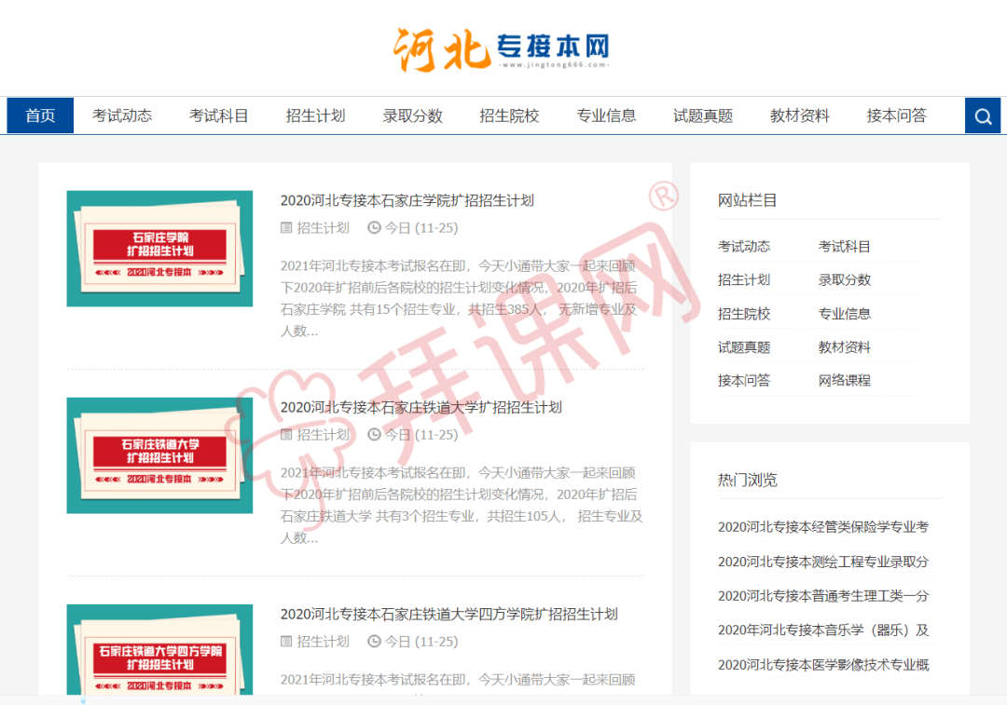Open hot article 2020河北专接本测绘工程专业录取分
This screenshot has width=1007, height=705.
[x=822, y=562]
